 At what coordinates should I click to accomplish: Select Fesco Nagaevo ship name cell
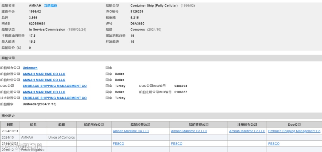[33, 150]
